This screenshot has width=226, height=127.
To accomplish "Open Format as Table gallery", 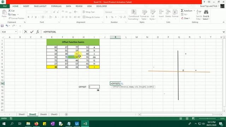I will [144, 15].
